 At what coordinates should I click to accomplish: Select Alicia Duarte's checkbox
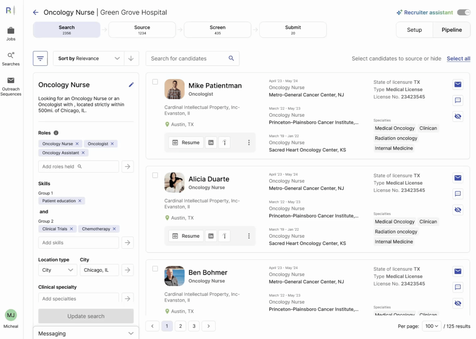click(155, 175)
